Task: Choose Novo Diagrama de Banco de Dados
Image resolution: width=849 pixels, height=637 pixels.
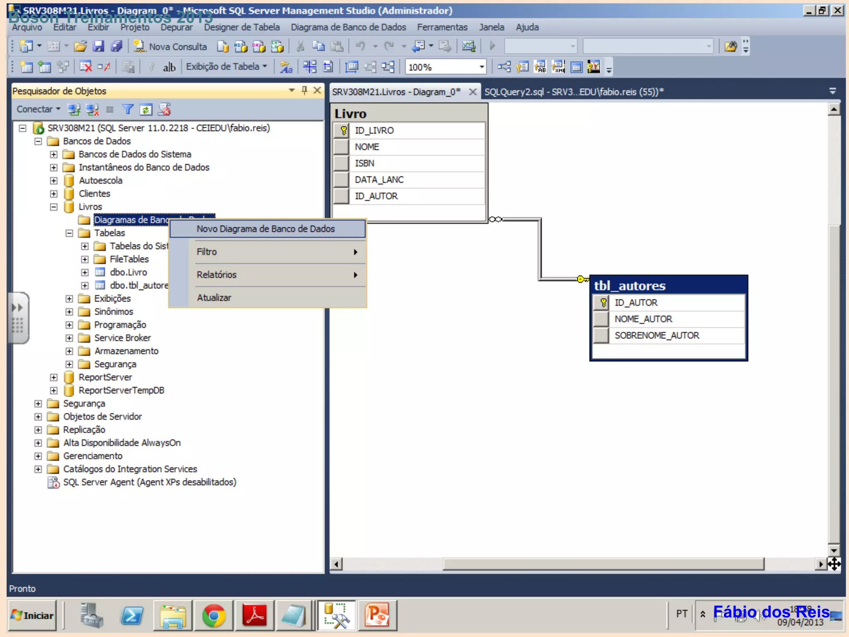Action: pyautogui.click(x=265, y=229)
